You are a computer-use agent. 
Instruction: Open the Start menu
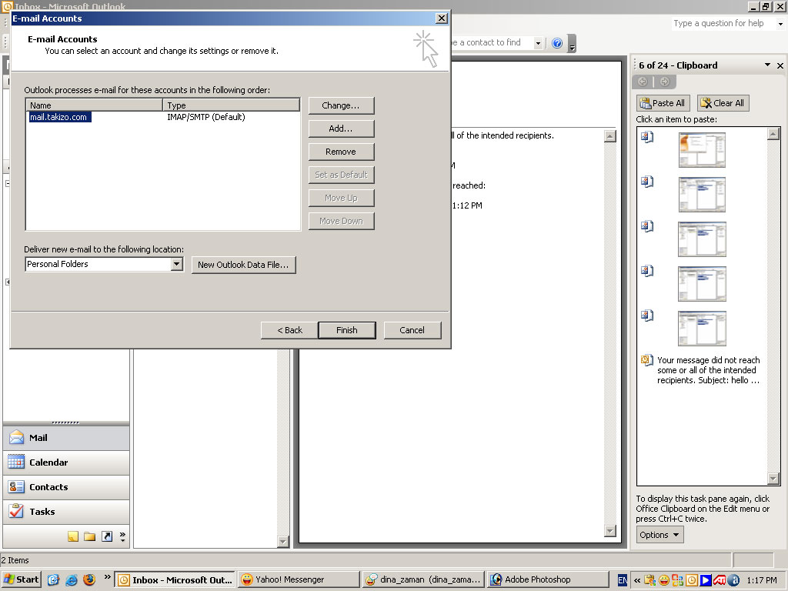(x=21, y=580)
